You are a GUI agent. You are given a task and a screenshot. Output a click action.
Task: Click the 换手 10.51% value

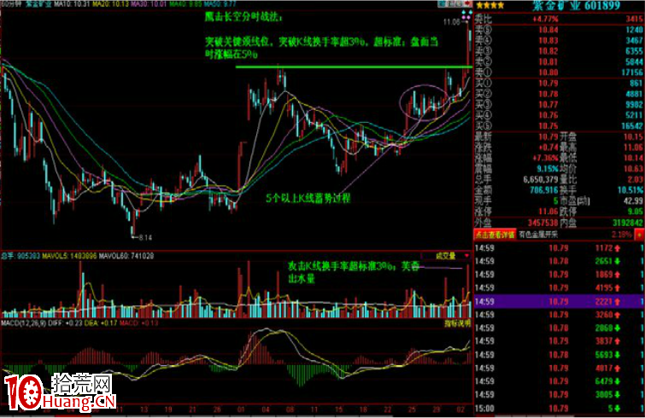tap(630, 190)
